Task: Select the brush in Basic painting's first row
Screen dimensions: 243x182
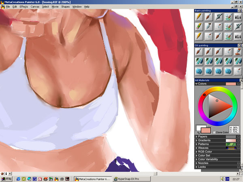Action: pyautogui.click(x=209, y=17)
